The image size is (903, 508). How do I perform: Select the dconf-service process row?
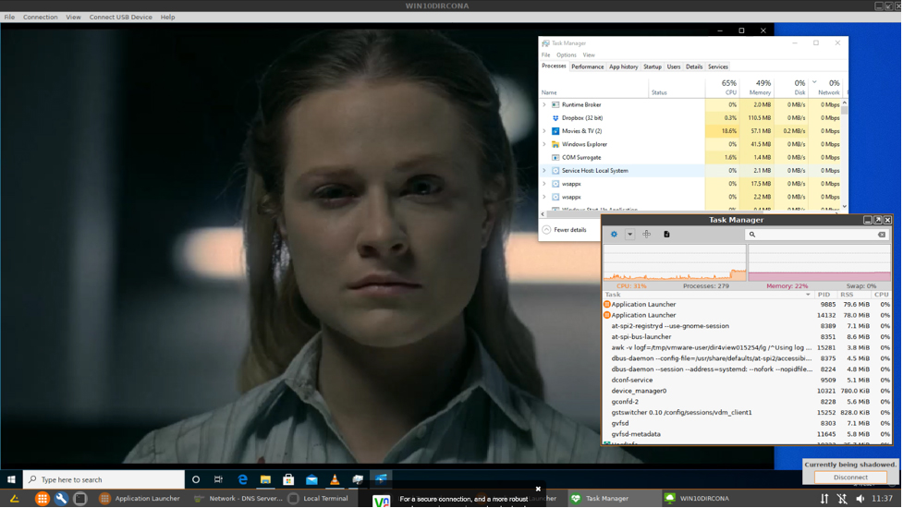tap(747, 380)
